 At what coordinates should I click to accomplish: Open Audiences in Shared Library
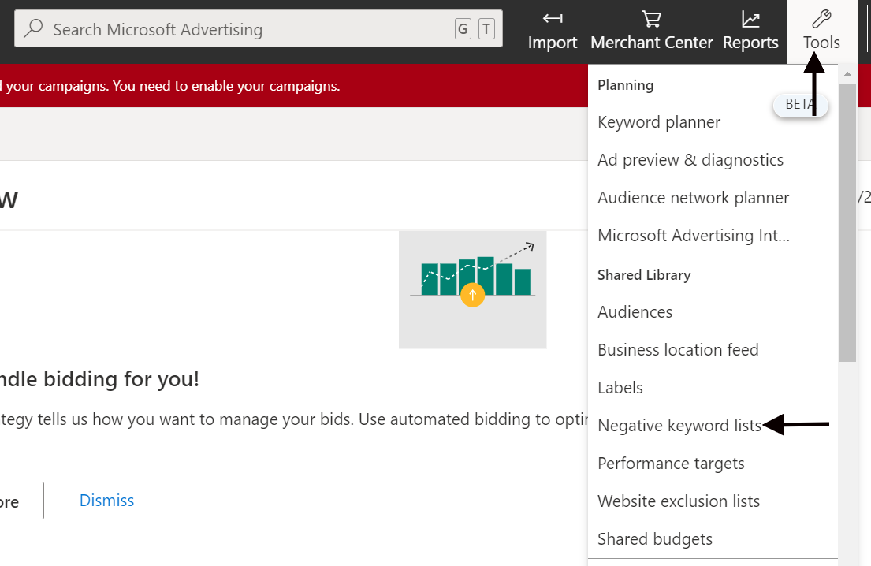pos(635,312)
